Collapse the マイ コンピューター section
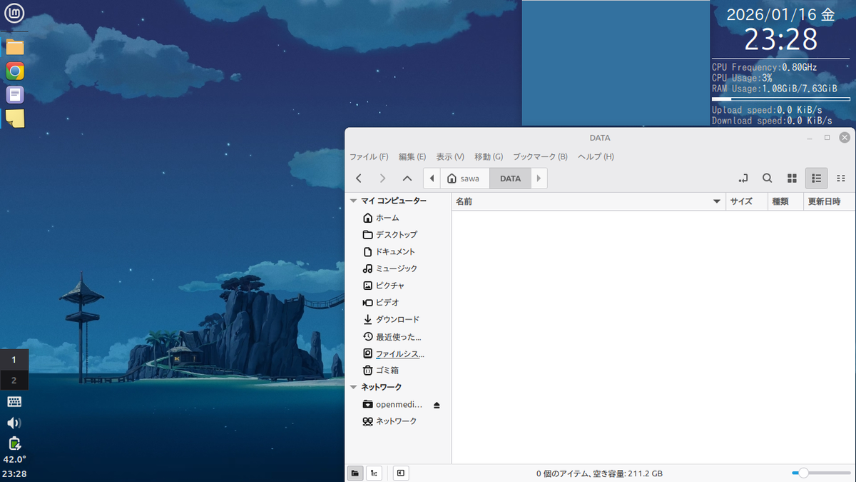The height and width of the screenshot is (482, 856). pyautogui.click(x=354, y=201)
